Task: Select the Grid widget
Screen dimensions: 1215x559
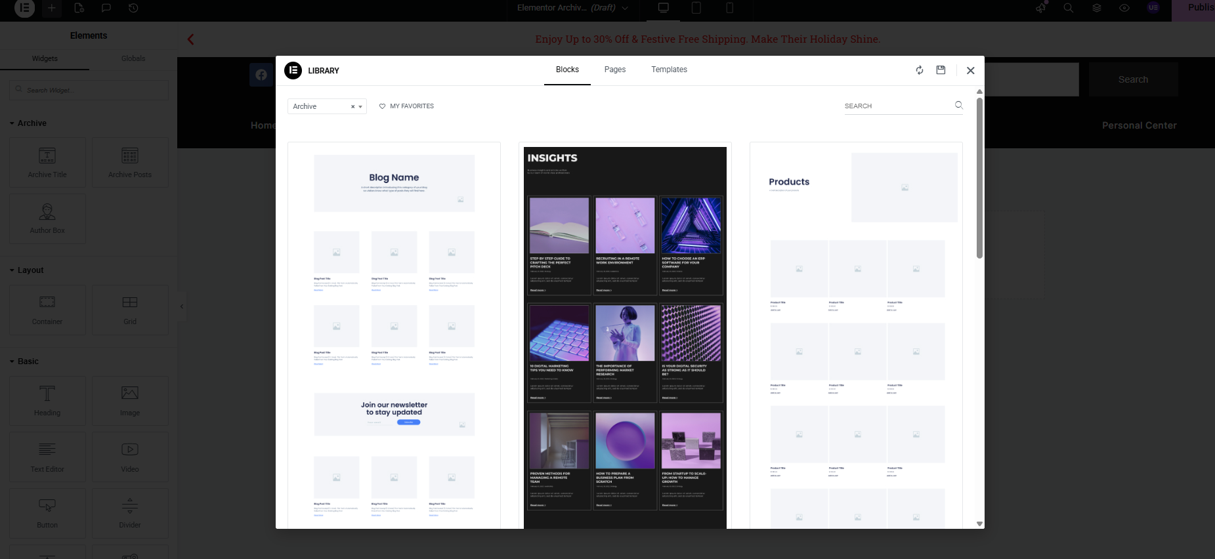Action: (130, 310)
